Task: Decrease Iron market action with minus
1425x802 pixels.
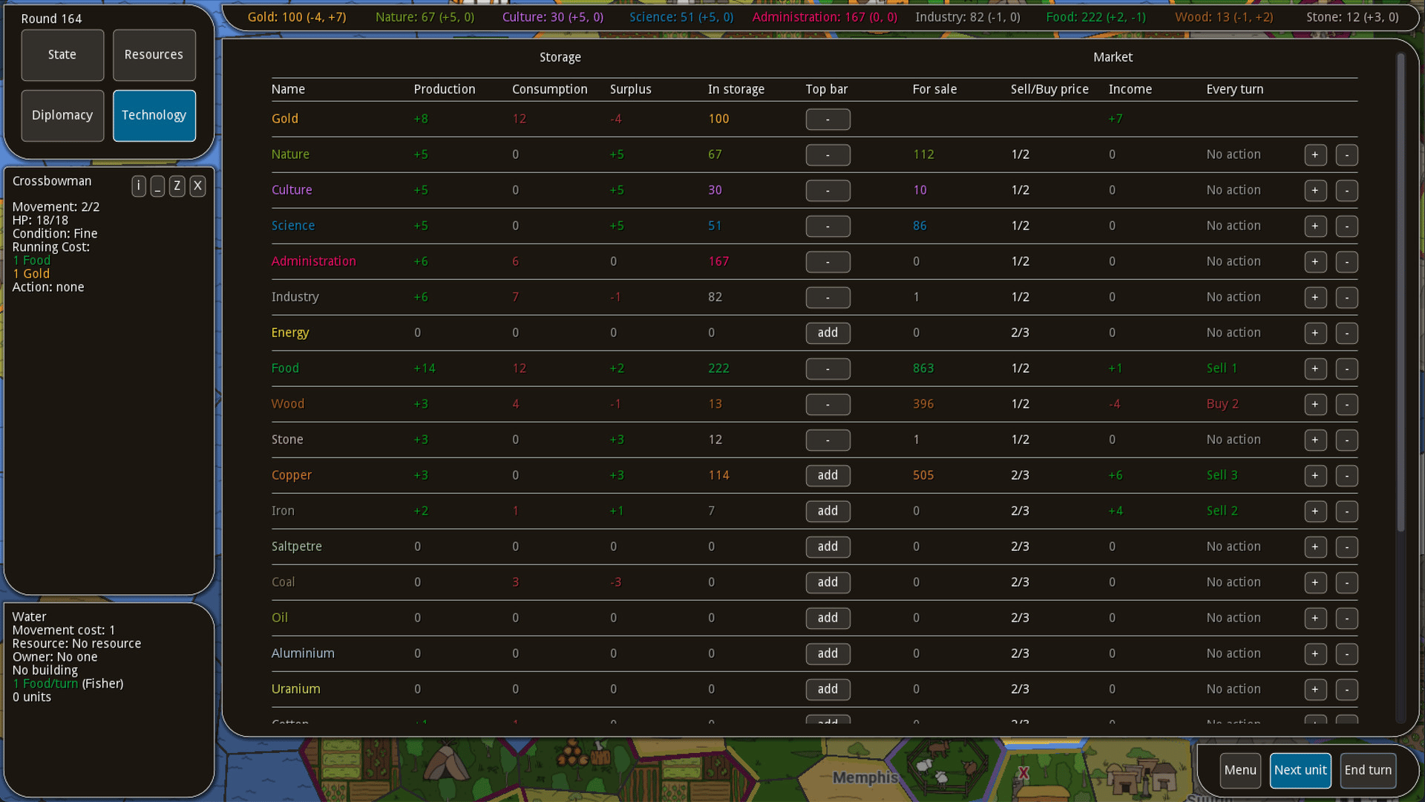Action: click(x=1346, y=511)
